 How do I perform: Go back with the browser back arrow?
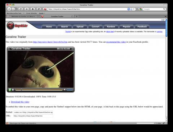[9, 9]
